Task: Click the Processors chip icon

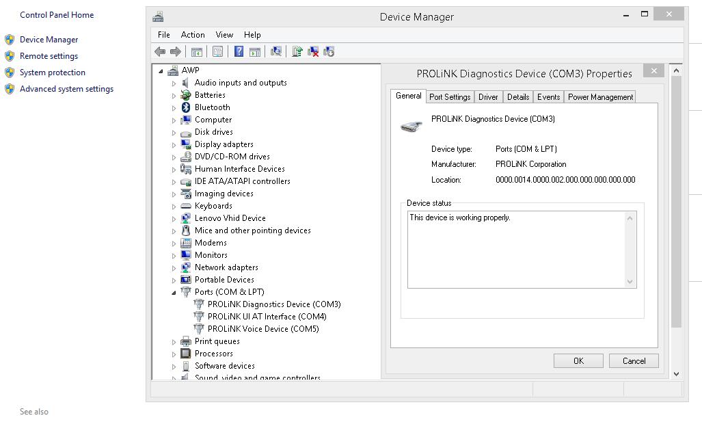Action: pos(186,354)
